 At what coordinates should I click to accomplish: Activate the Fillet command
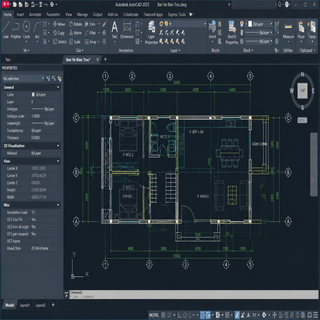pyautogui.click(x=90, y=33)
